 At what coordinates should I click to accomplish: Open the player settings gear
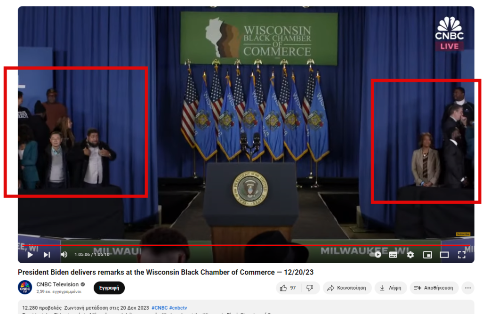pos(410,255)
